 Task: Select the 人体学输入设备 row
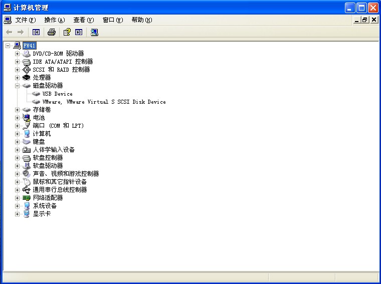[x=54, y=150]
